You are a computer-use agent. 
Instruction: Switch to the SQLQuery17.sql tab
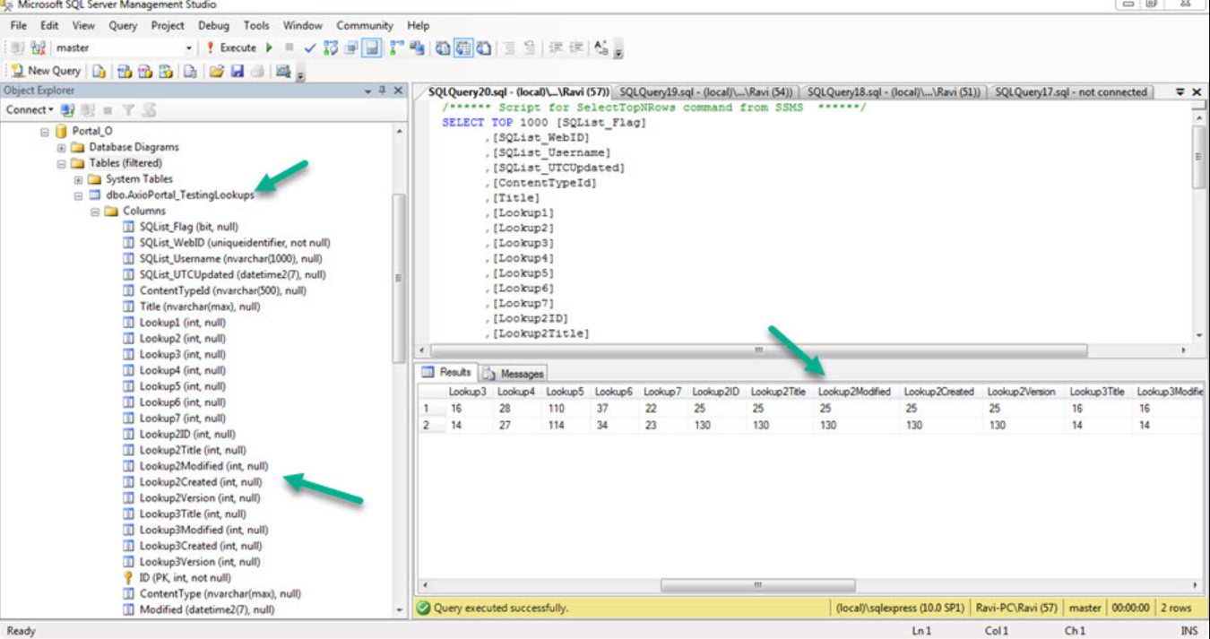point(1070,91)
